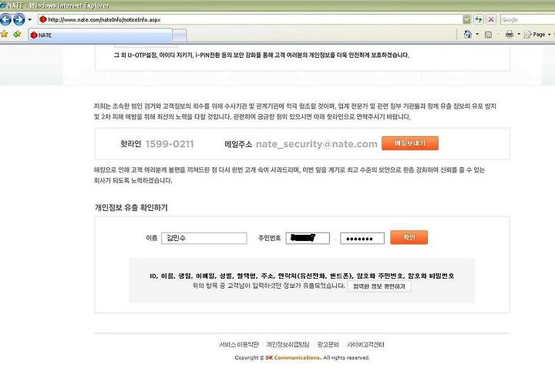
Task: Refresh the page with the green arrows icon
Action: [x=479, y=19]
